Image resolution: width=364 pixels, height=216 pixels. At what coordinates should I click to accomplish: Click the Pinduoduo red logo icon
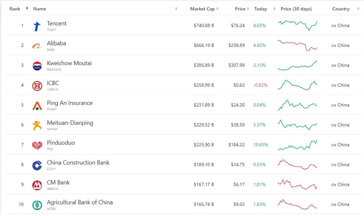pyautogui.click(x=37, y=145)
